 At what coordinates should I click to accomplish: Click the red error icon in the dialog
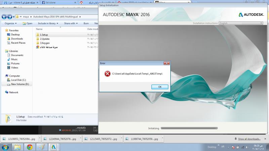point(107,74)
